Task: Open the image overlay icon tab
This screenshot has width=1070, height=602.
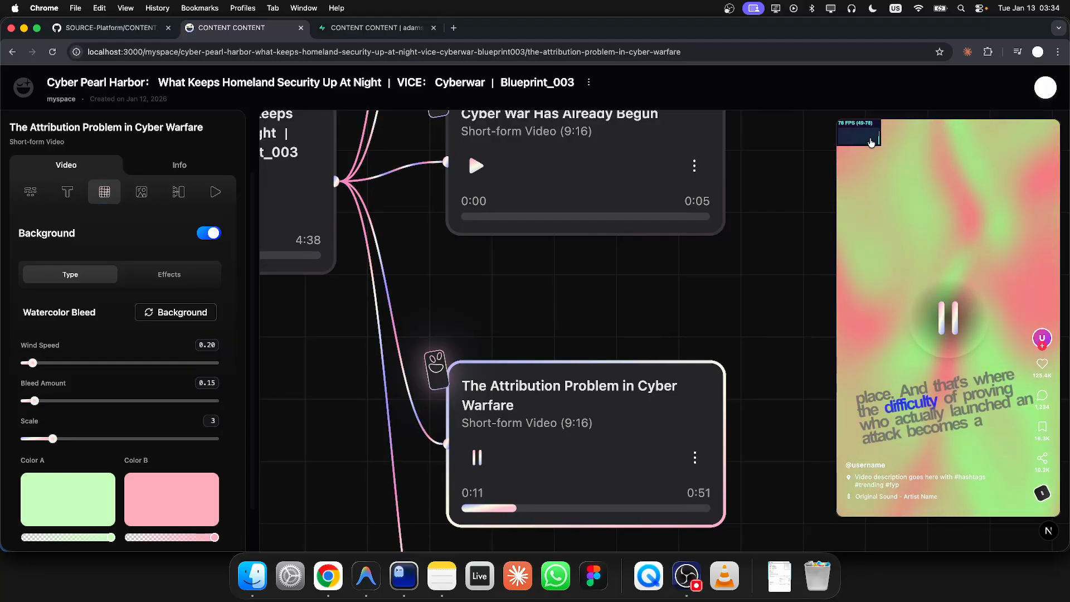Action: pyautogui.click(x=142, y=192)
